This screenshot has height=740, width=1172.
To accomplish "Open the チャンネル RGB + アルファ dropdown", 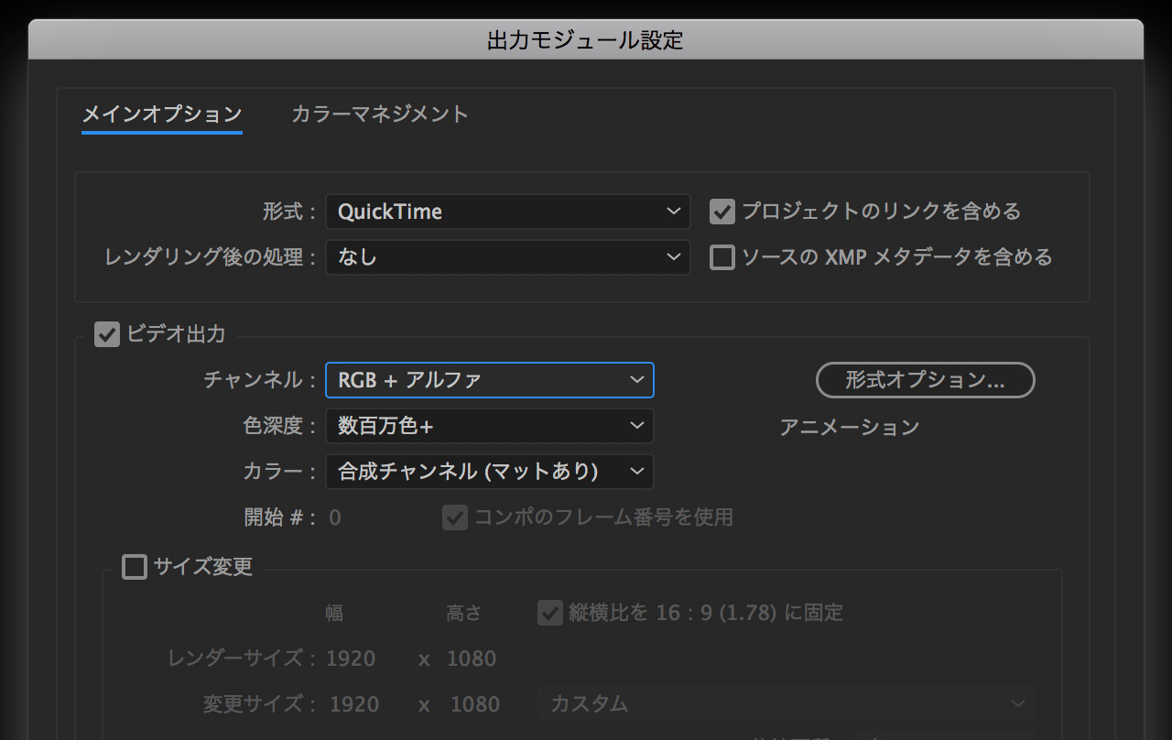I will (490, 380).
